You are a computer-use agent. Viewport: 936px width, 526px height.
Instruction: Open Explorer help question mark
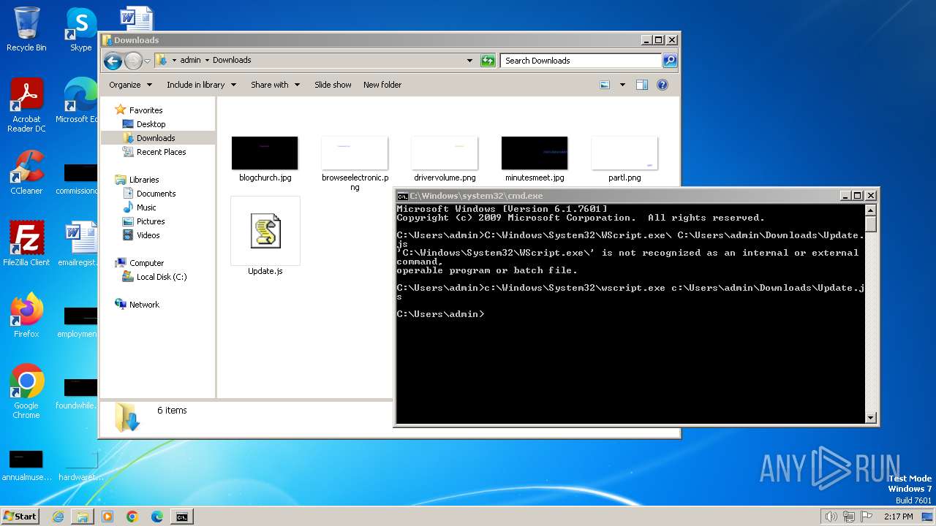[x=663, y=85]
